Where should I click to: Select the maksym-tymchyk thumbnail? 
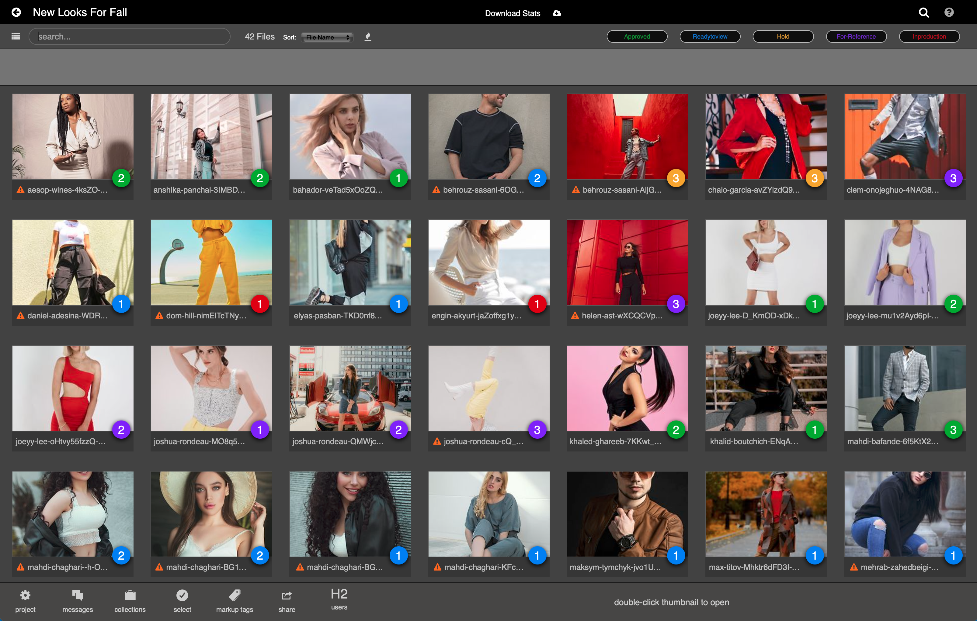(627, 513)
